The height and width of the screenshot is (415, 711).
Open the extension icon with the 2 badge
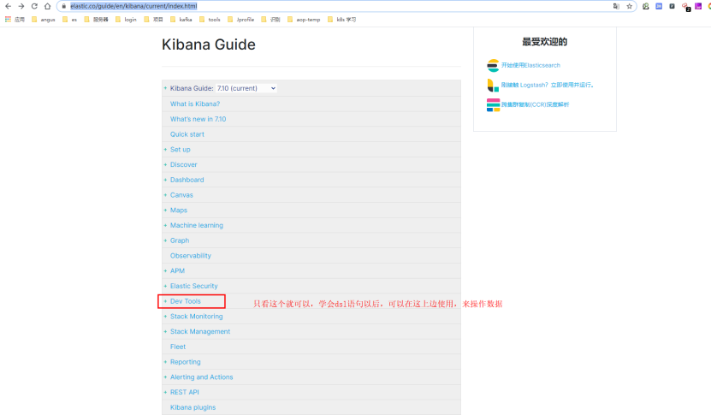coord(685,7)
